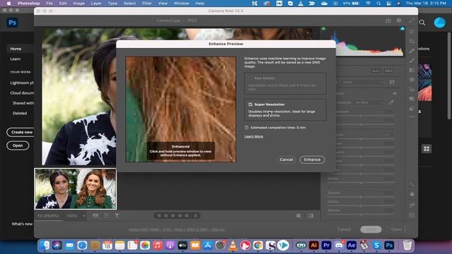Open more image settings ellipsis icon
Screen dimensions: 452x254
tap(412, 116)
